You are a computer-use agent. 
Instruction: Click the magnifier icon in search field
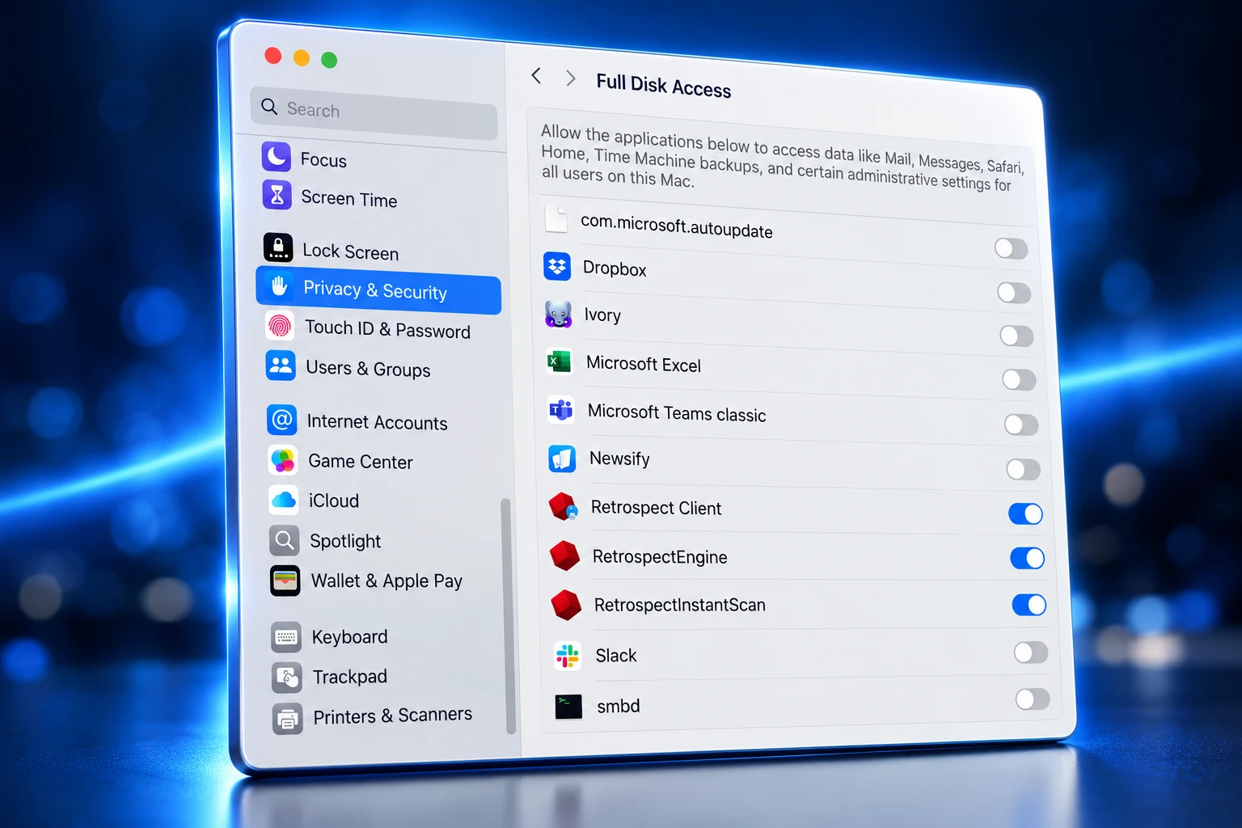(x=269, y=107)
